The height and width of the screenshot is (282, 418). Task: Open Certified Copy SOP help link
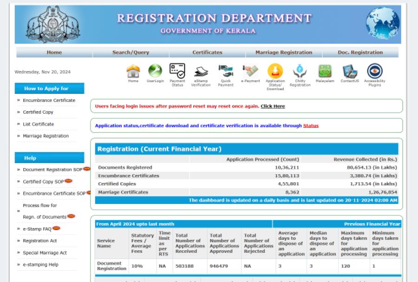[x=43, y=182]
